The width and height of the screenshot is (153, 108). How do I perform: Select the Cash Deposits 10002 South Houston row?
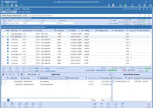tap(76, 60)
